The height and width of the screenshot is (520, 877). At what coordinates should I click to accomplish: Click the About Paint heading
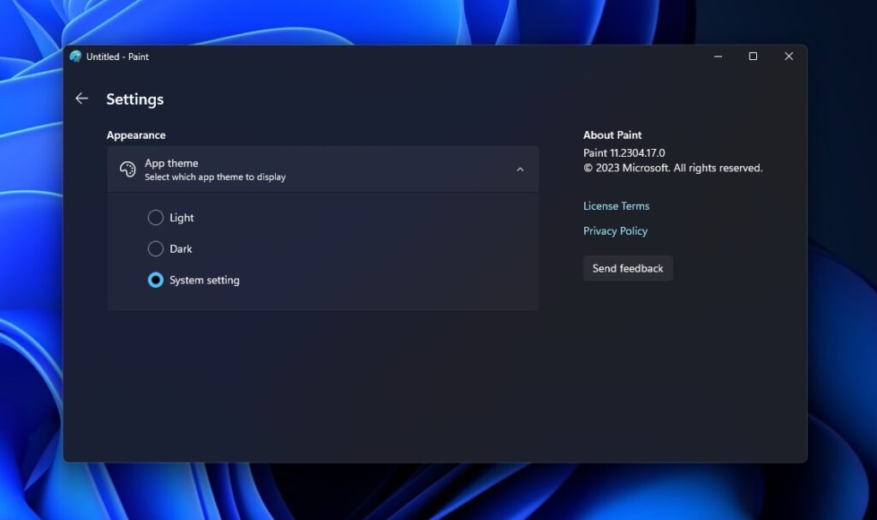612,134
